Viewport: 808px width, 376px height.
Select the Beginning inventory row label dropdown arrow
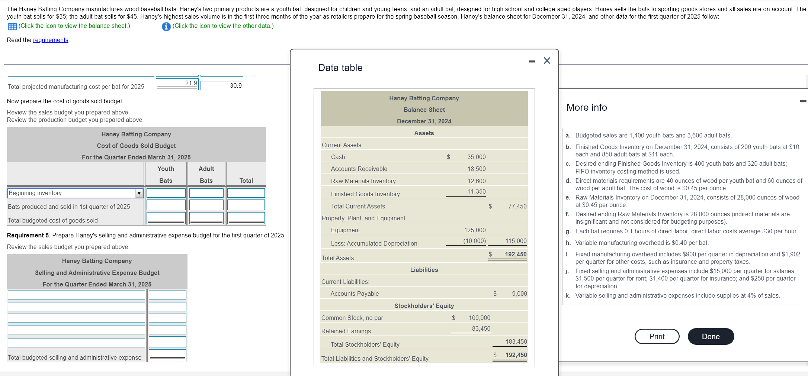click(x=139, y=193)
